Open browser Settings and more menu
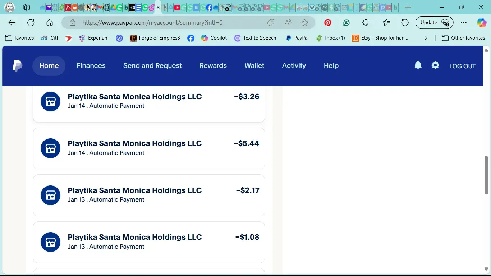This screenshot has height=276, width=491. coord(464,23)
